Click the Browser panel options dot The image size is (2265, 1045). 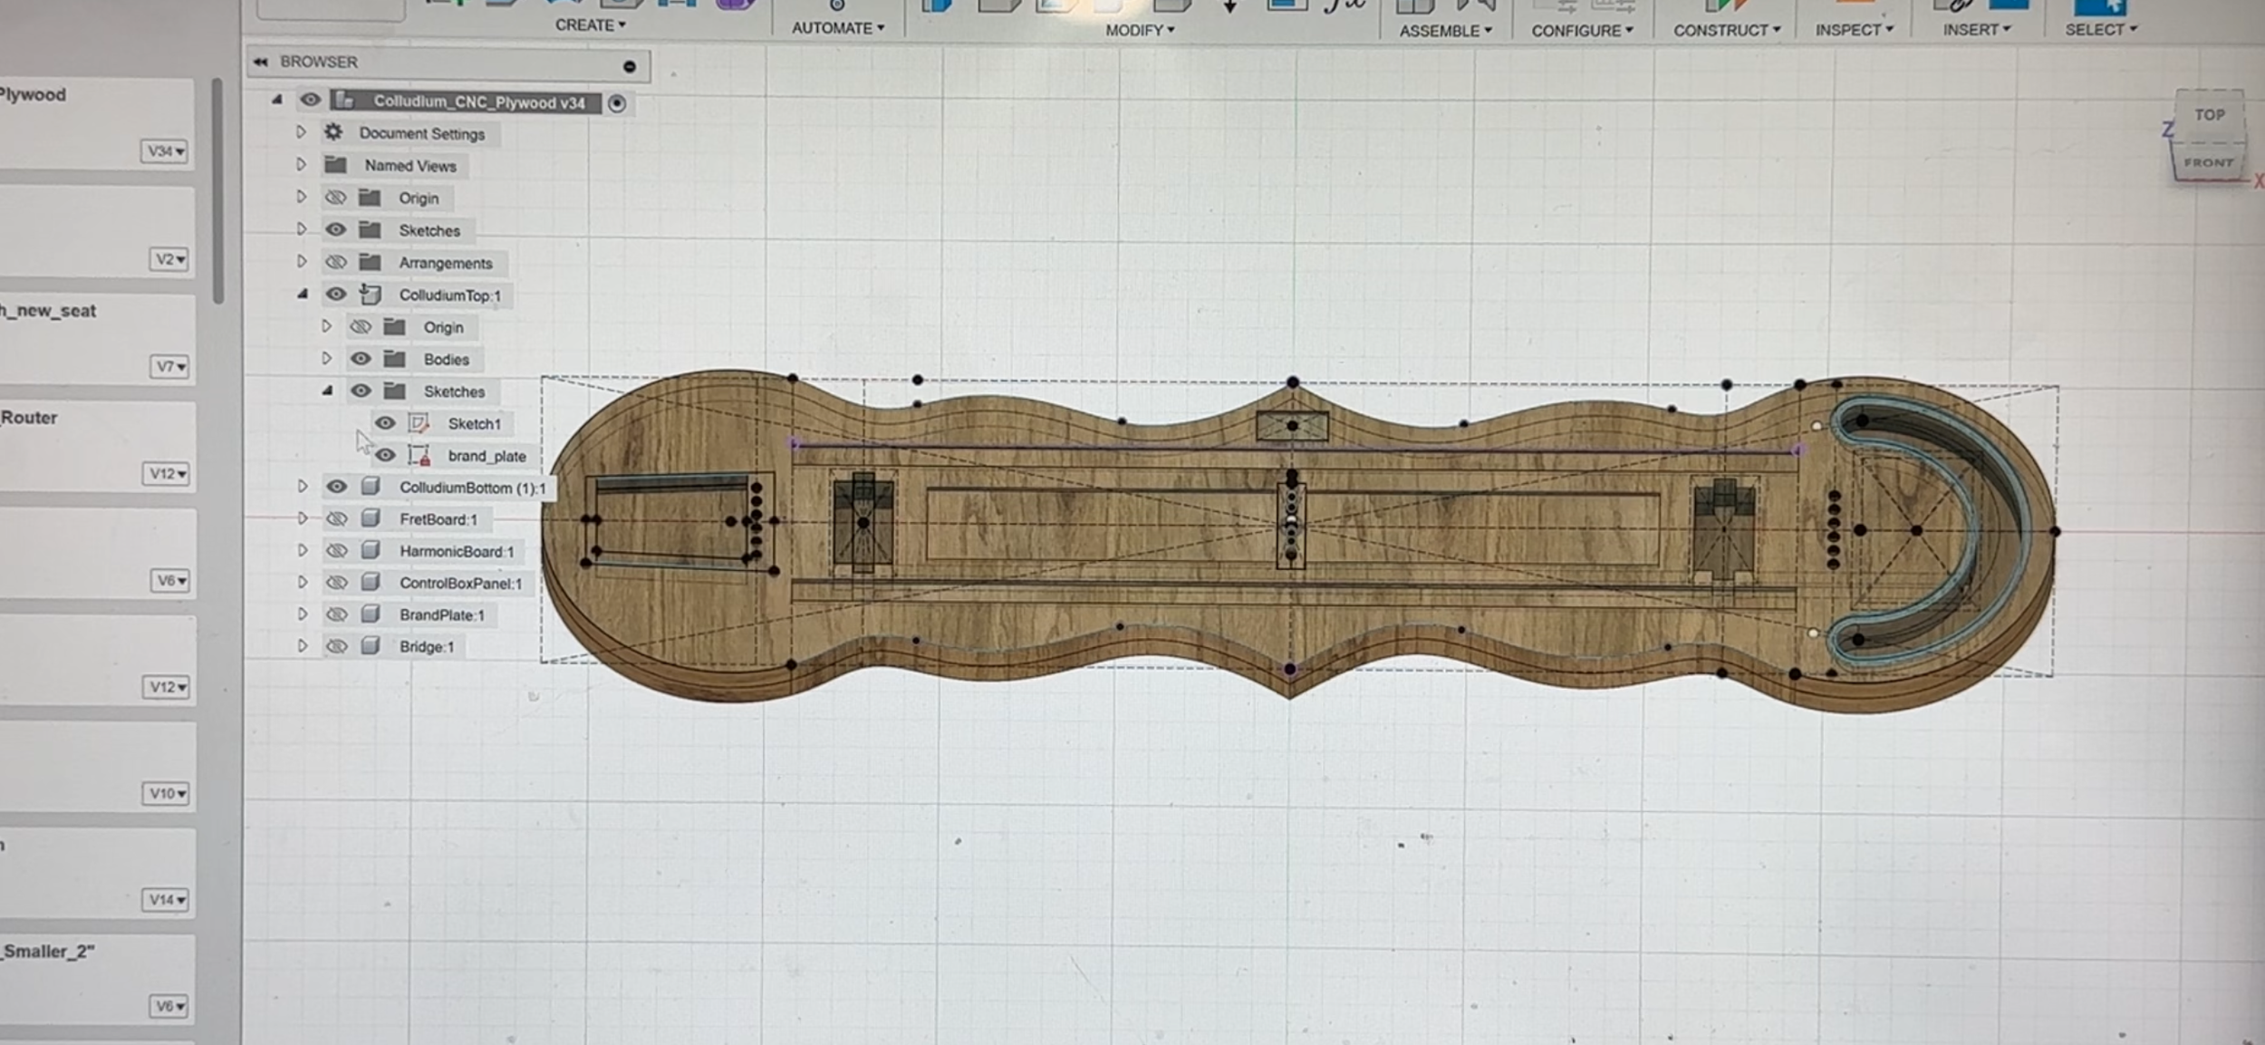point(630,66)
